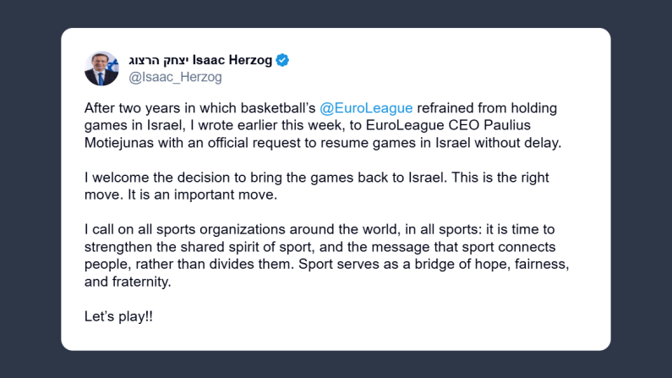
Task: Click the English display name Isaac Herzog
Action: coord(232,60)
